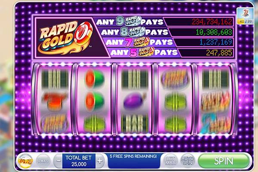258x172 pixels.
Task: Increase total bet with plus button
Action: tap(100, 161)
